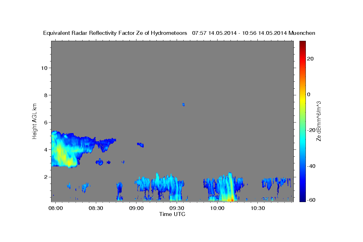Click the colorbar tick label '20'
Image resolution: width=363 pixels, height=242 pixels.
tap(310, 59)
